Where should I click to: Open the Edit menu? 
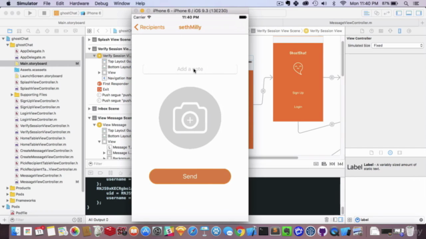point(60,3)
